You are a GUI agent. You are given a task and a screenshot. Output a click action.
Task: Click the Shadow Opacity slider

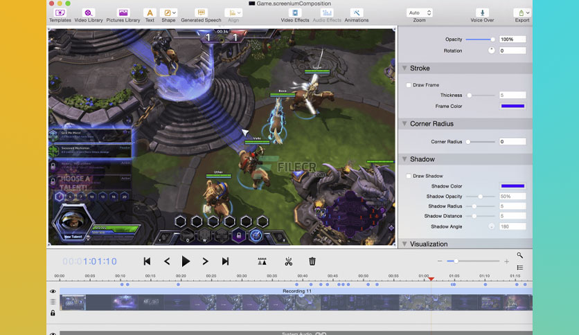pyautogui.click(x=481, y=197)
